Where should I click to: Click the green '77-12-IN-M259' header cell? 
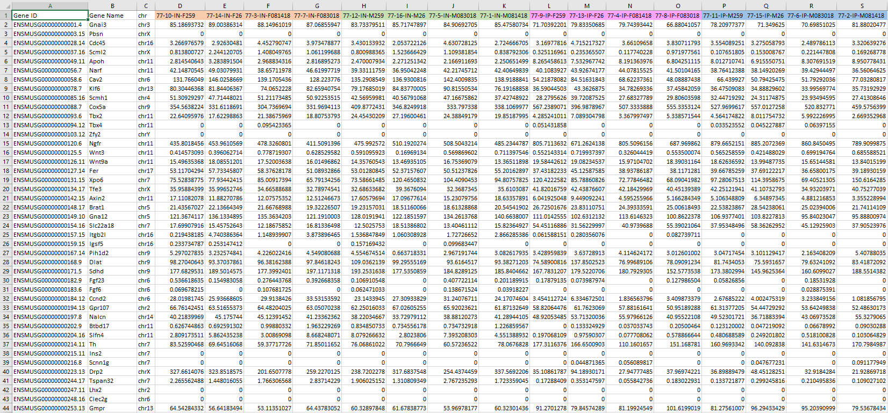coord(363,16)
